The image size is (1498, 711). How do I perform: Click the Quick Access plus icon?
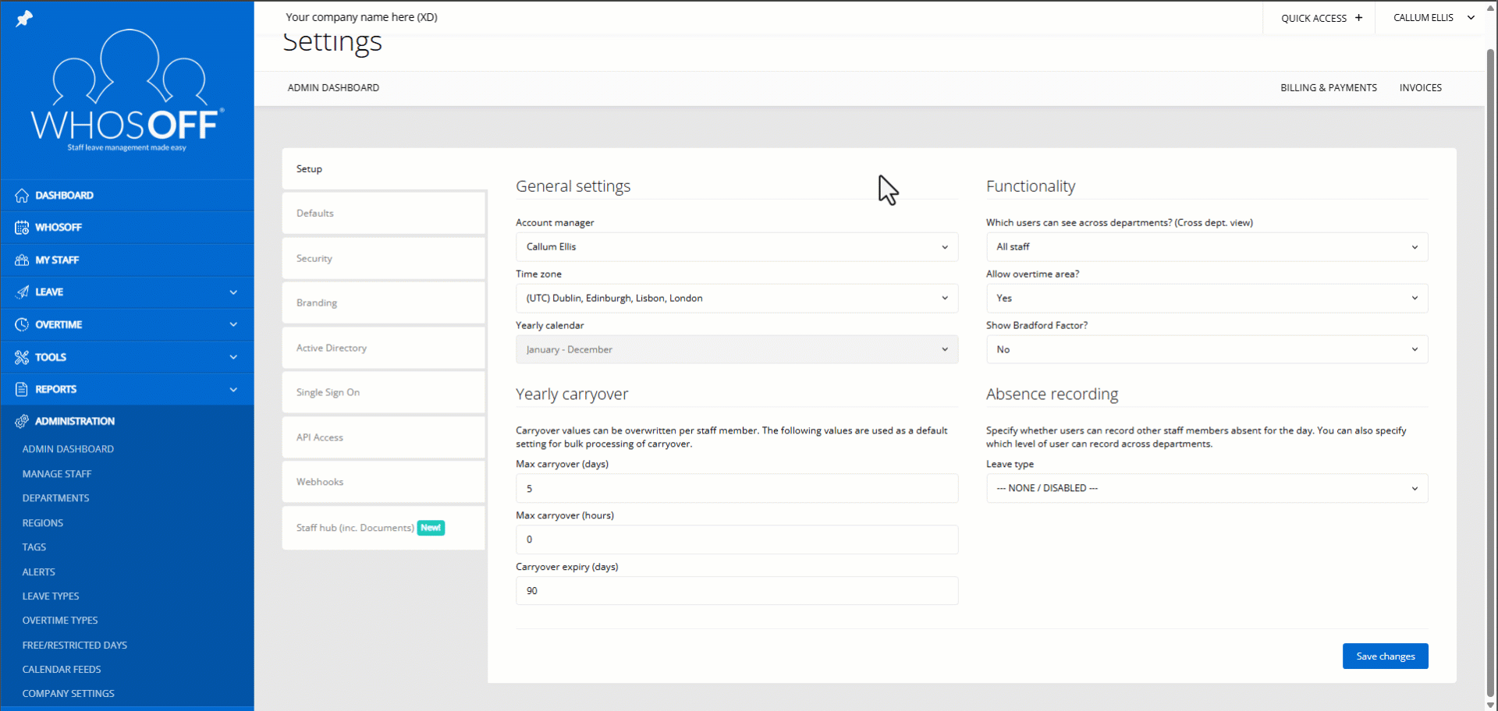[x=1358, y=18]
